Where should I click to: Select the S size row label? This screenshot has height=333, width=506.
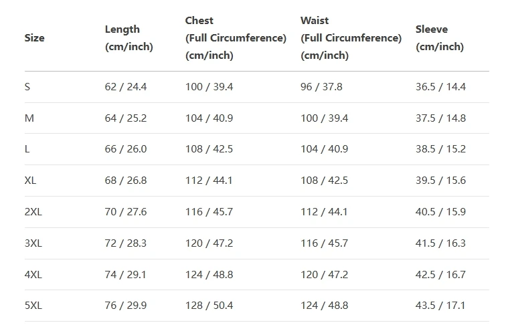[x=27, y=87]
